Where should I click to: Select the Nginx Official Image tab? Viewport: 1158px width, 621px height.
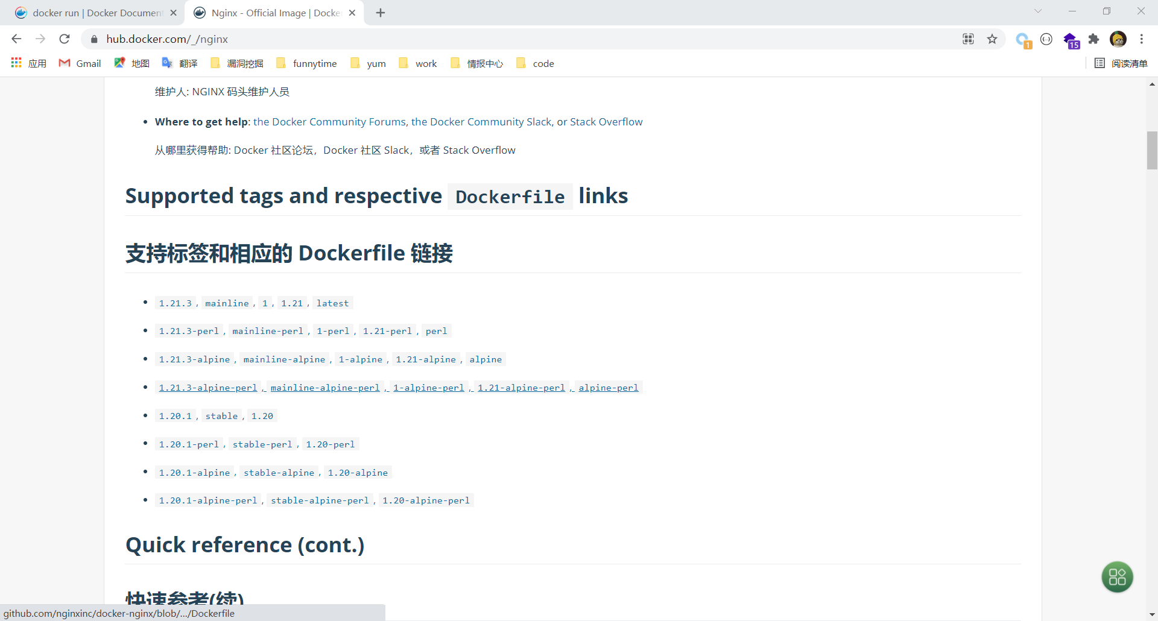coord(274,13)
